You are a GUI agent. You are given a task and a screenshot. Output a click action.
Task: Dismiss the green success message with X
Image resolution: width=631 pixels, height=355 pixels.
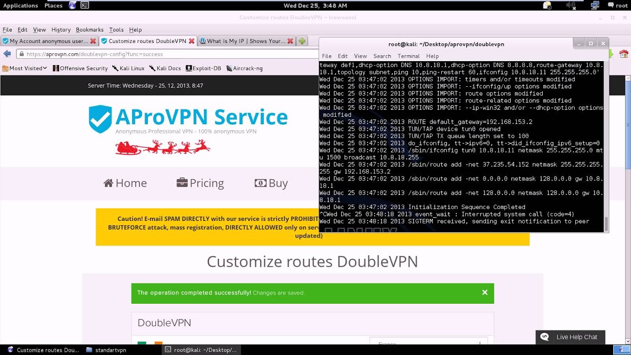click(485, 292)
